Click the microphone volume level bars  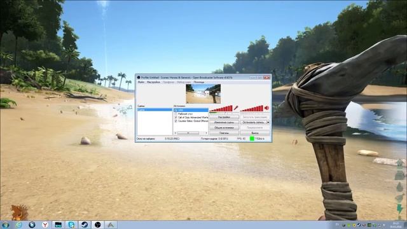[x=221, y=108]
